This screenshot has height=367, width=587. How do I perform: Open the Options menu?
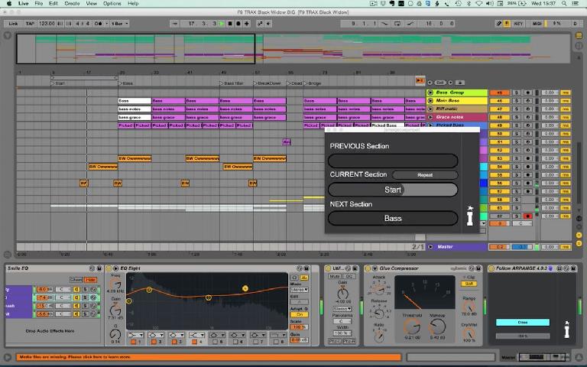112,3
